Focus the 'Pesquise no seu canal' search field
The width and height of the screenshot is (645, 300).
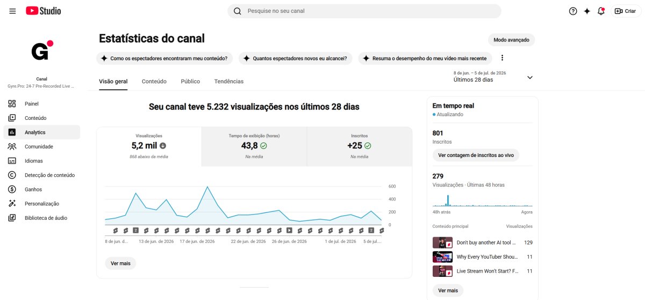364,11
